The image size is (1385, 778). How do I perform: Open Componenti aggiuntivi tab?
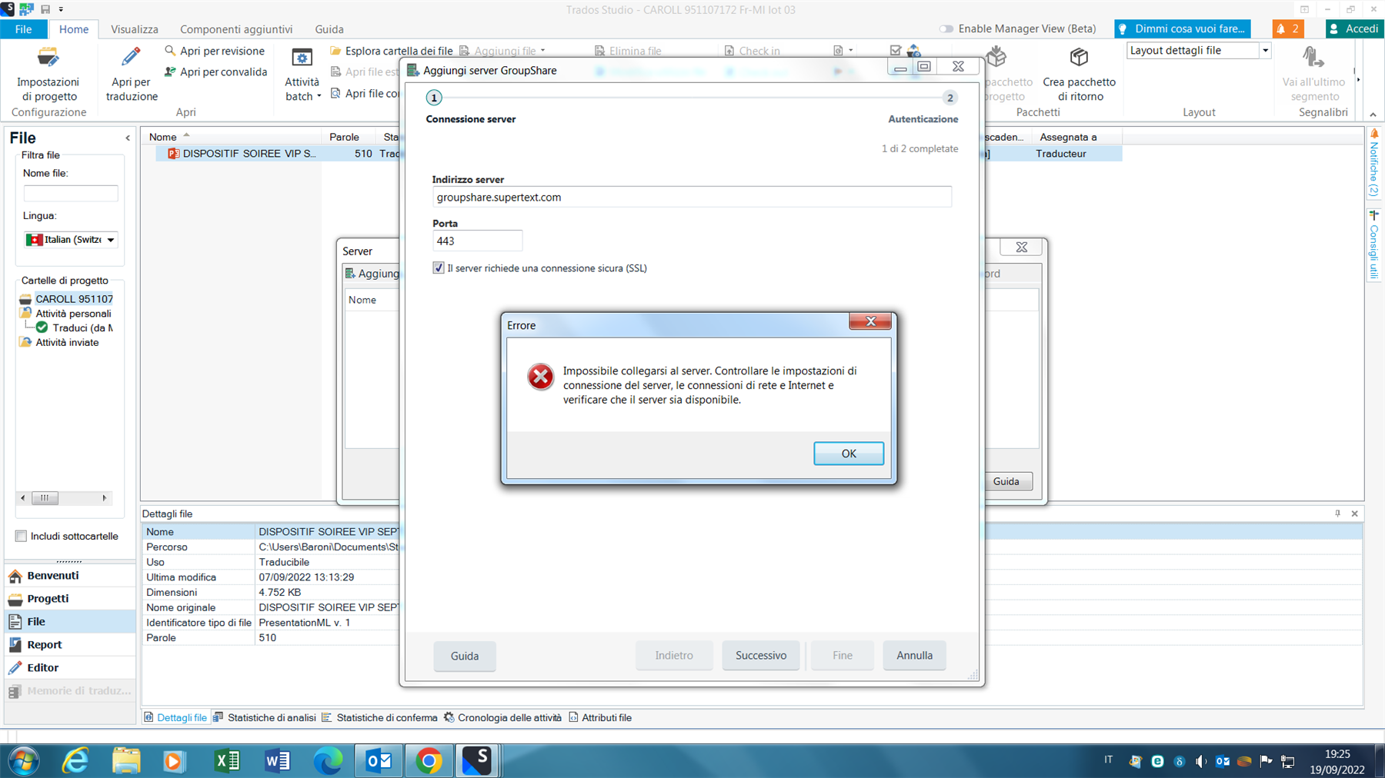(x=236, y=29)
